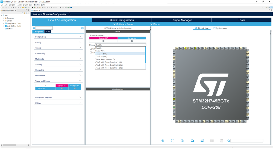Select JTAG (4 pins) debug option

pyautogui.click(x=120, y=54)
